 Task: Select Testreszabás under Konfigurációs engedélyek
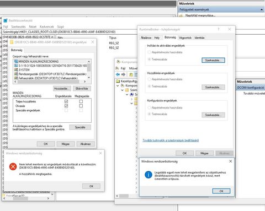149,114
